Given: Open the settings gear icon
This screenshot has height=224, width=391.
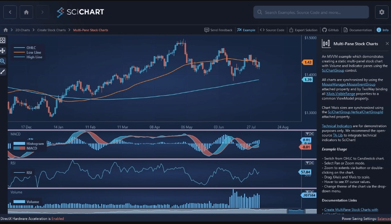Looking at the screenshot, I should point(382,12).
